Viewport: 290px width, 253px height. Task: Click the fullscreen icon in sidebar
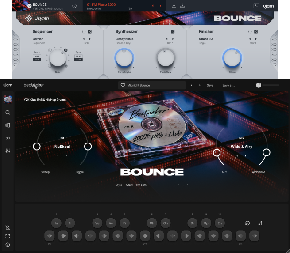[8, 236]
